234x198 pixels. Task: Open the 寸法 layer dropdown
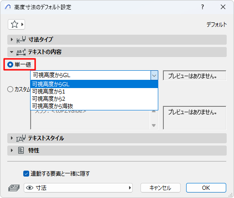78,188
